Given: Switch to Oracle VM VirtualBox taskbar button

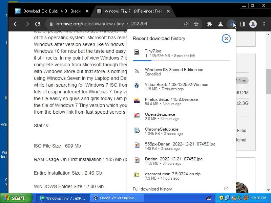Looking at the screenshot, I should tap(117, 198).
